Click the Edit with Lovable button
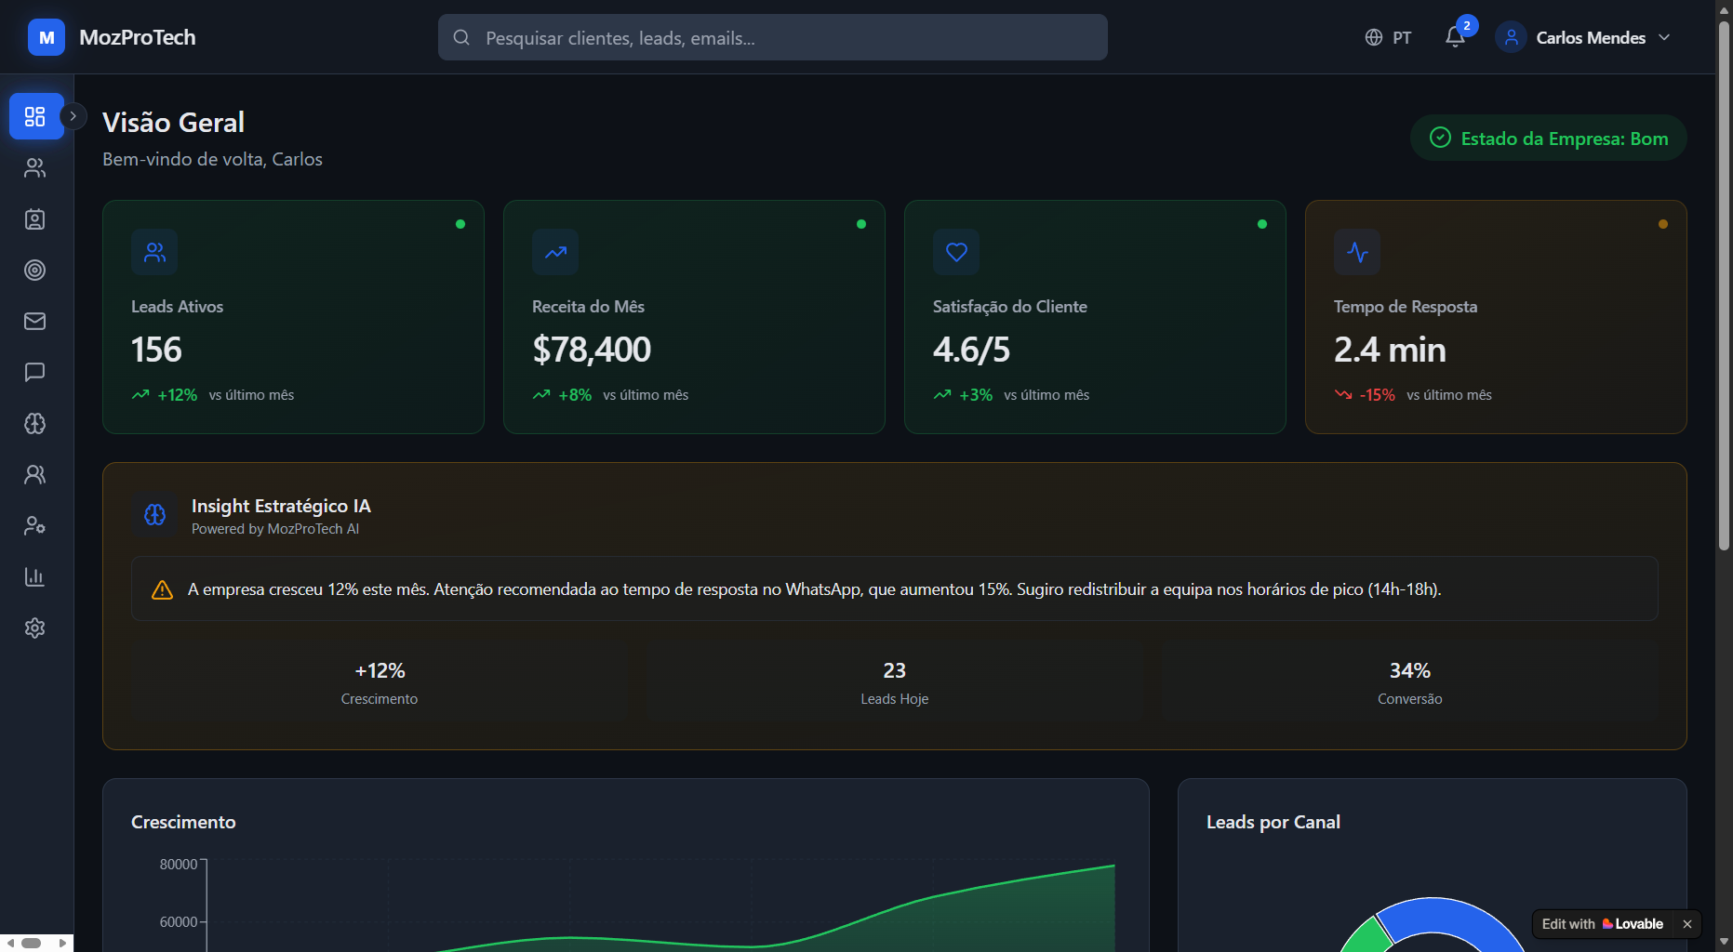This screenshot has width=1733, height=952. [x=1603, y=923]
